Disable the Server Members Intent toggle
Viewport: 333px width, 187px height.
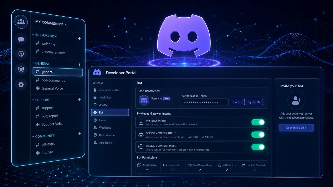coord(258,135)
